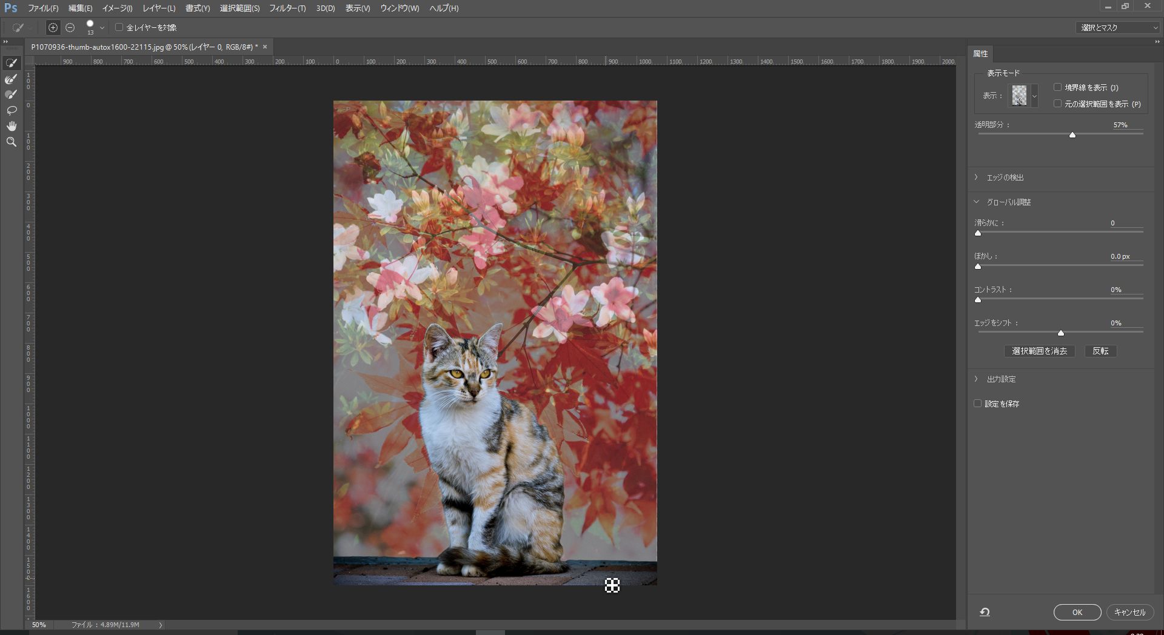The width and height of the screenshot is (1164, 635).
Task: Collapse the properties panel double-arrow
Action: coord(1157,42)
